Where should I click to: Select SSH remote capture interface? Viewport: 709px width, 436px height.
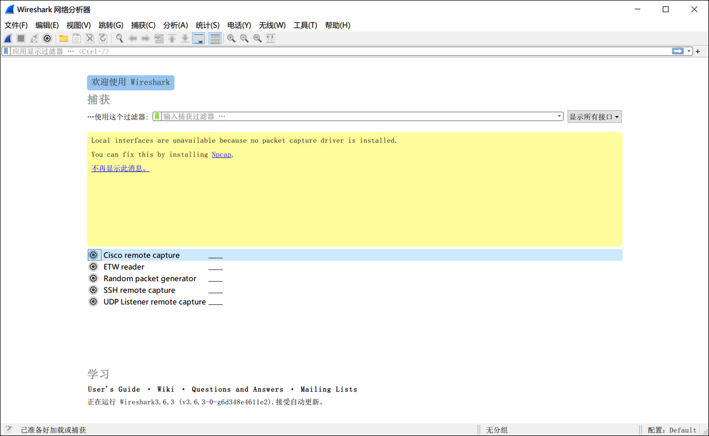tap(354, 290)
